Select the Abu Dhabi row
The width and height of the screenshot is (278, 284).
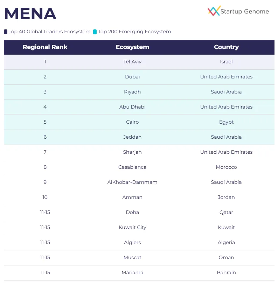(132, 107)
